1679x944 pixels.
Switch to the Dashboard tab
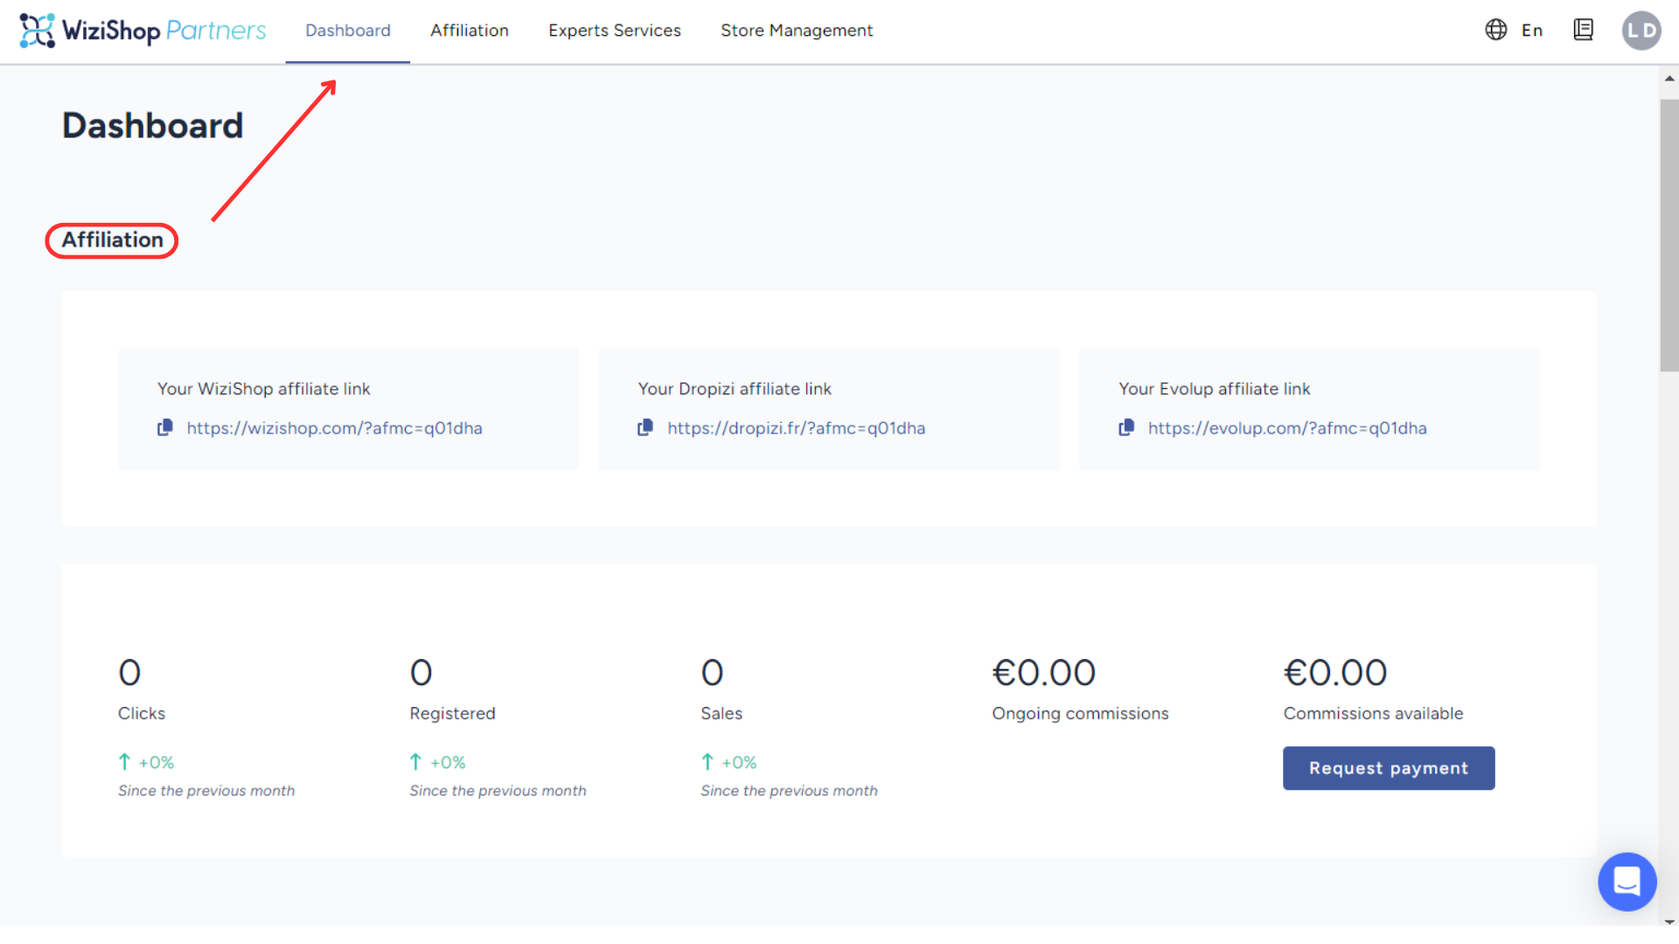tap(348, 31)
